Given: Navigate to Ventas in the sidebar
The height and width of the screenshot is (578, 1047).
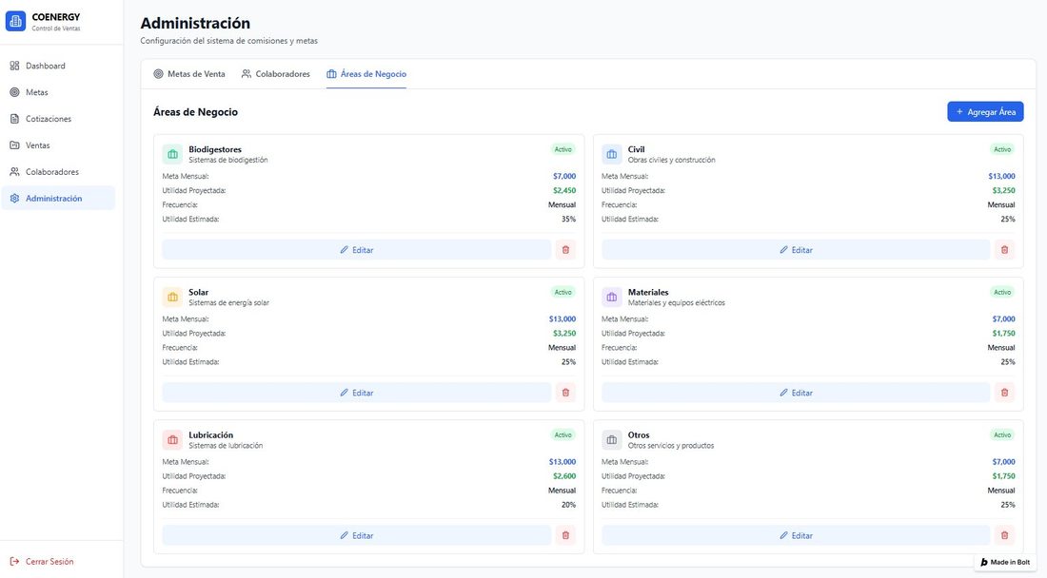Looking at the screenshot, I should click(58, 145).
